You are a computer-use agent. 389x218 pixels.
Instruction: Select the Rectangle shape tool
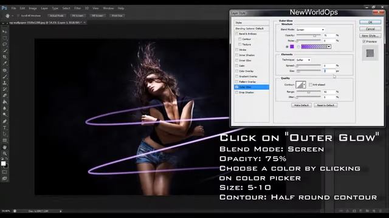pyautogui.click(x=4, y=140)
